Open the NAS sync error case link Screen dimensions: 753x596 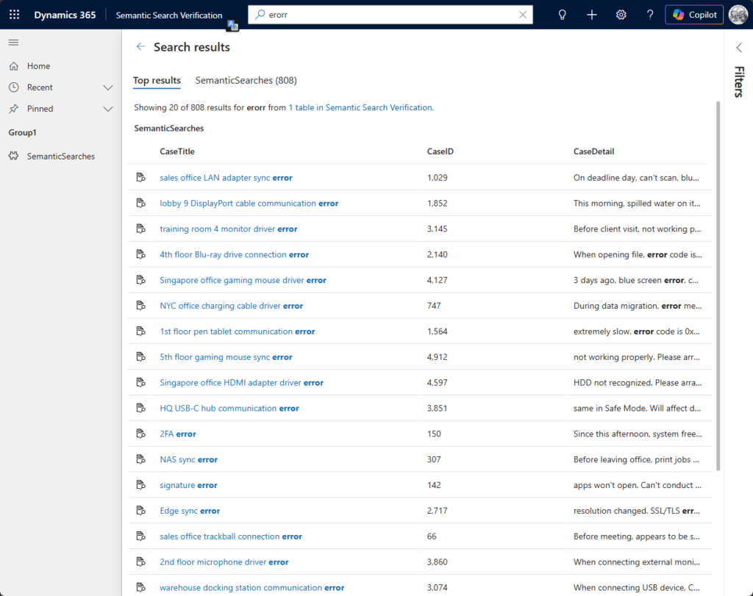point(189,460)
